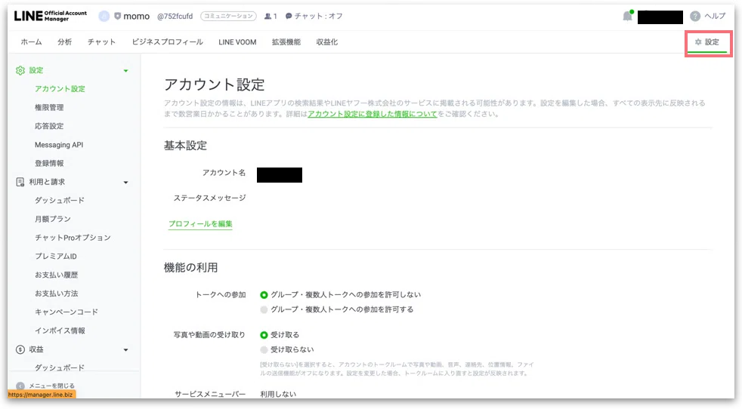Click the friends count person icon
Image resolution: width=742 pixels, height=409 pixels.
click(x=267, y=16)
